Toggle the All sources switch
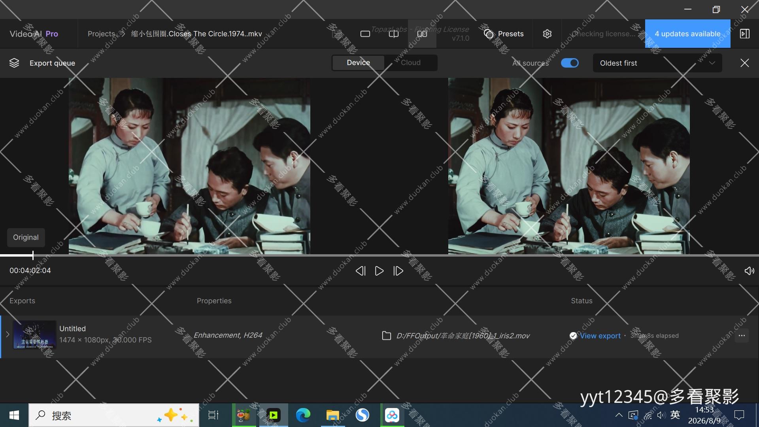 point(570,63)
